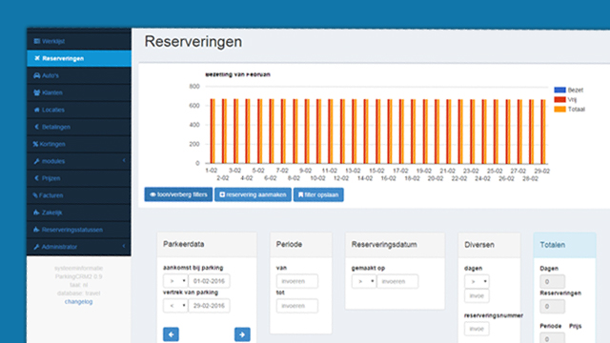The image size is (610, 343).
Task: Click the next period right arrow
Action: pyautogui.click(x=242, y=334)
